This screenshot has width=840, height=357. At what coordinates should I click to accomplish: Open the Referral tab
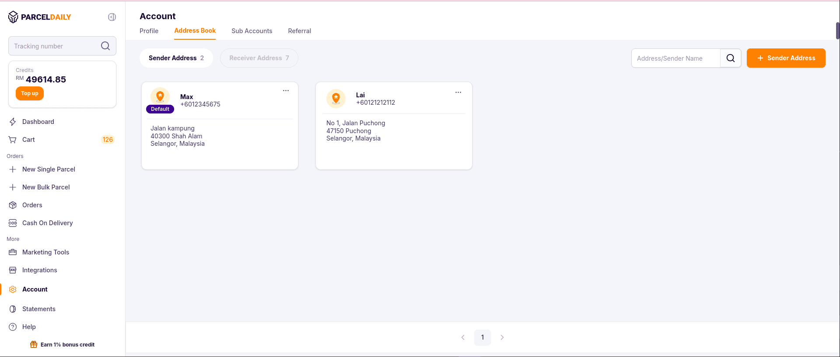[x=299, y=31]
